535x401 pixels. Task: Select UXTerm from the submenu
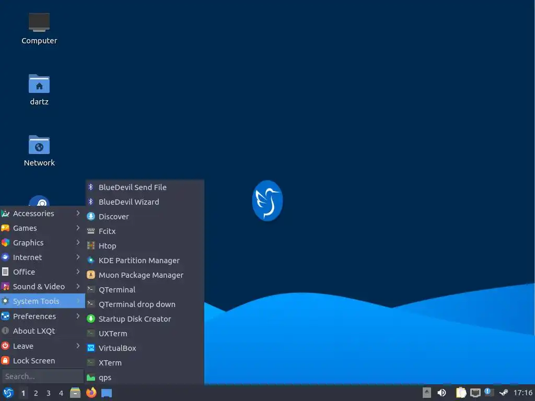tap(145, 334)
